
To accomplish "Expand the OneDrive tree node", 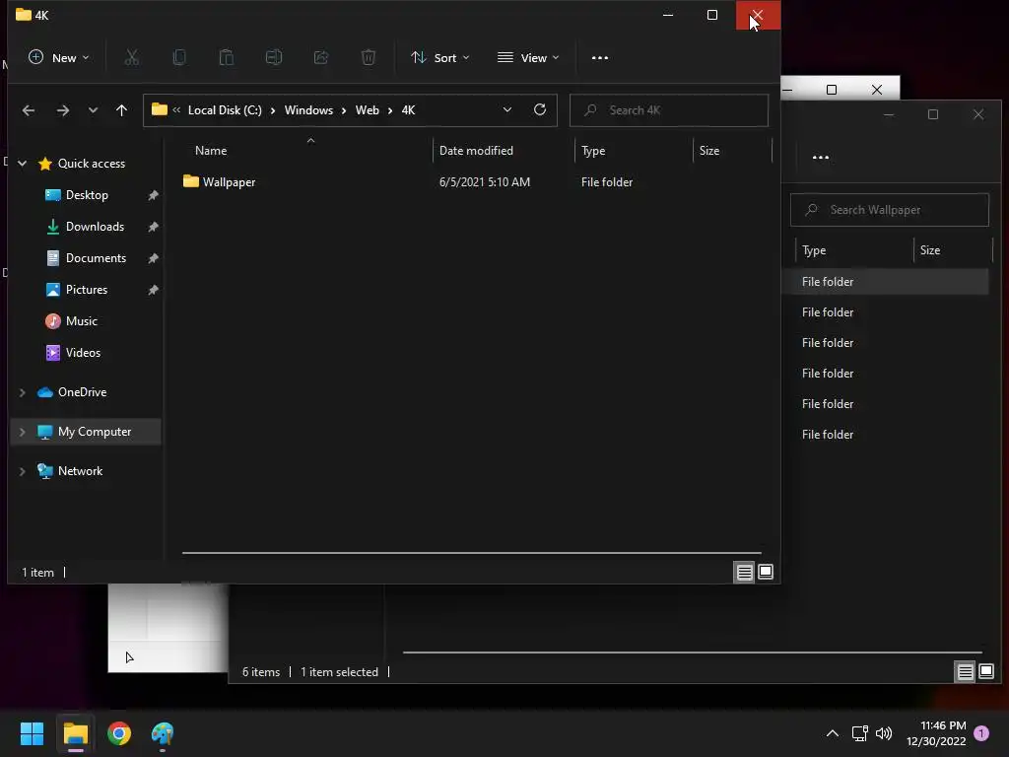I will [x=22, y=392].
